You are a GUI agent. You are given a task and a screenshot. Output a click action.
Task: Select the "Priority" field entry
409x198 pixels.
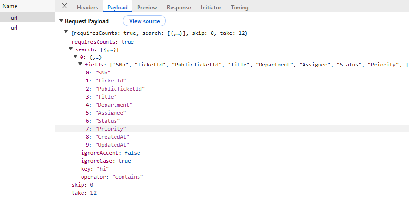click(111, 129)
